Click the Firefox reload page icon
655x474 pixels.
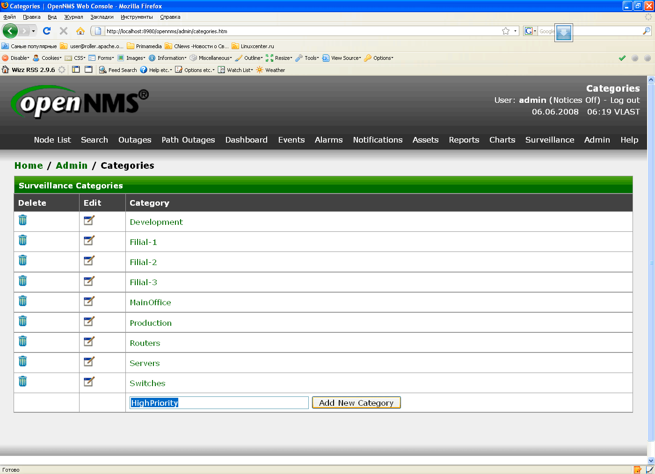pyautogui.click(x=47, y=31)
